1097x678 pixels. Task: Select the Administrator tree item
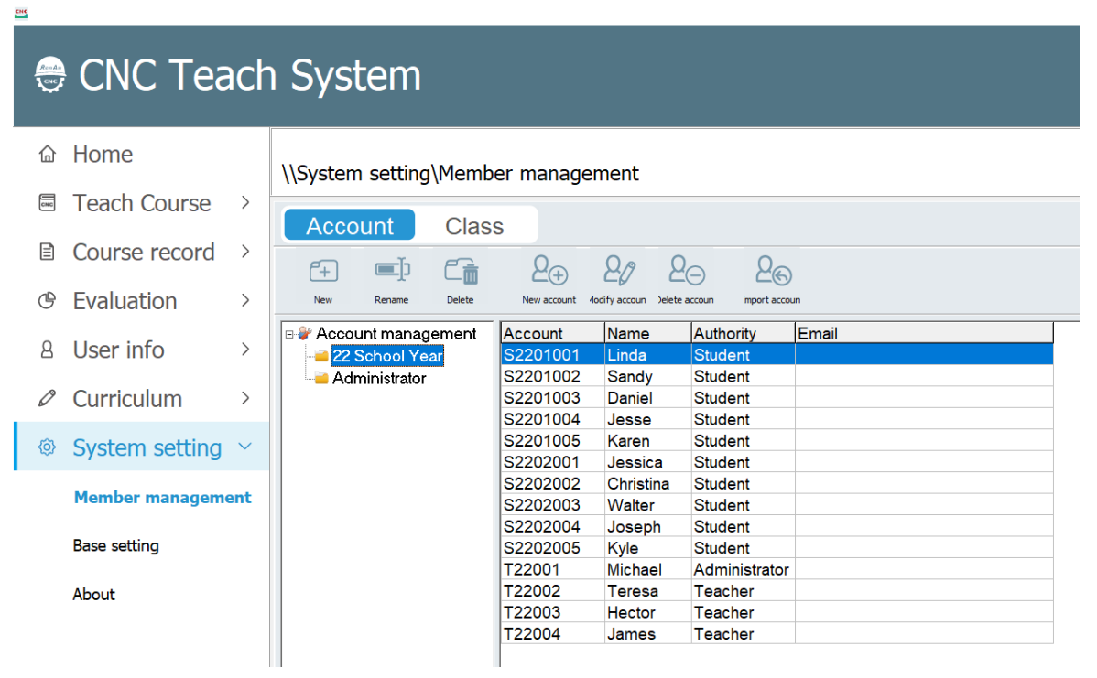point(379,378)
